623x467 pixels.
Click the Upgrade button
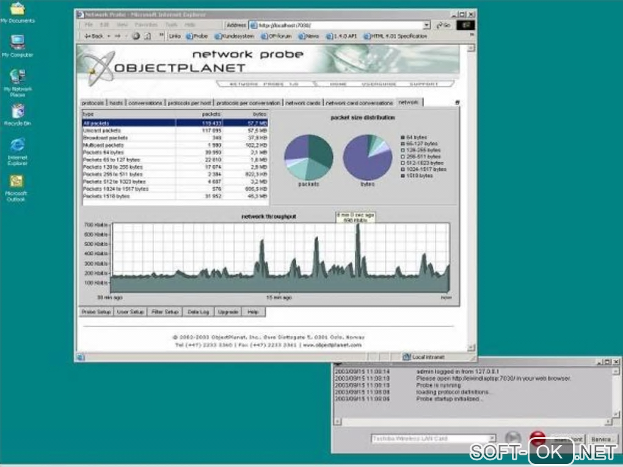228,312
